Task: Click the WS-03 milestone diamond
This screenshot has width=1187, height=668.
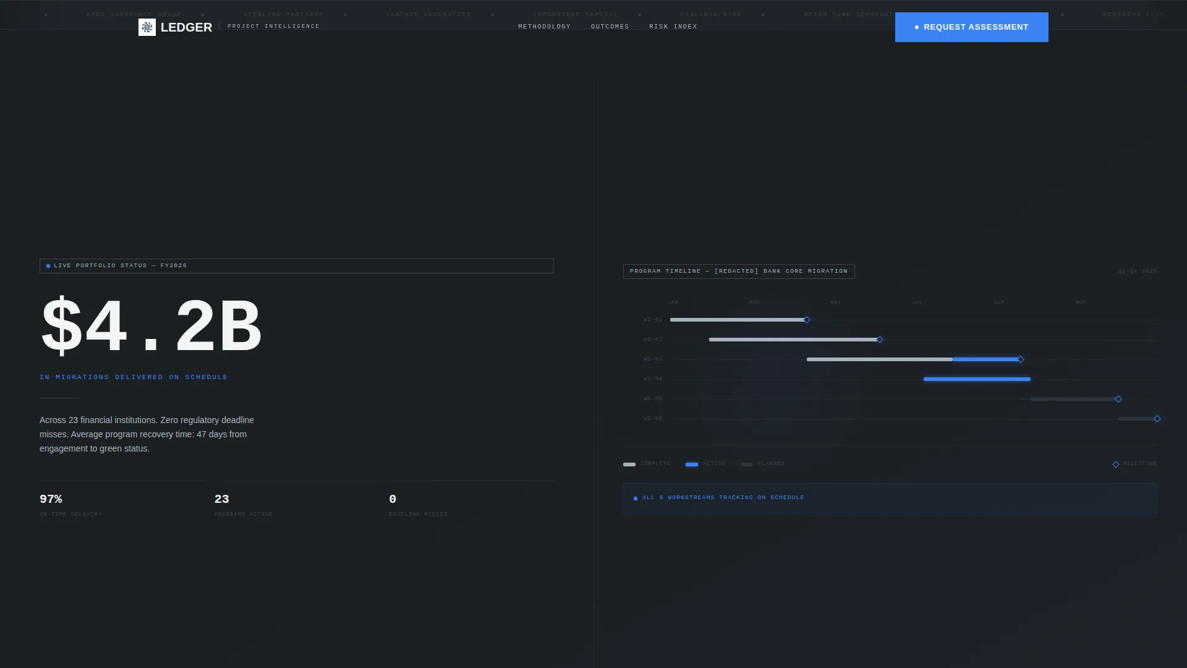Action: [x=1021, y=359]
